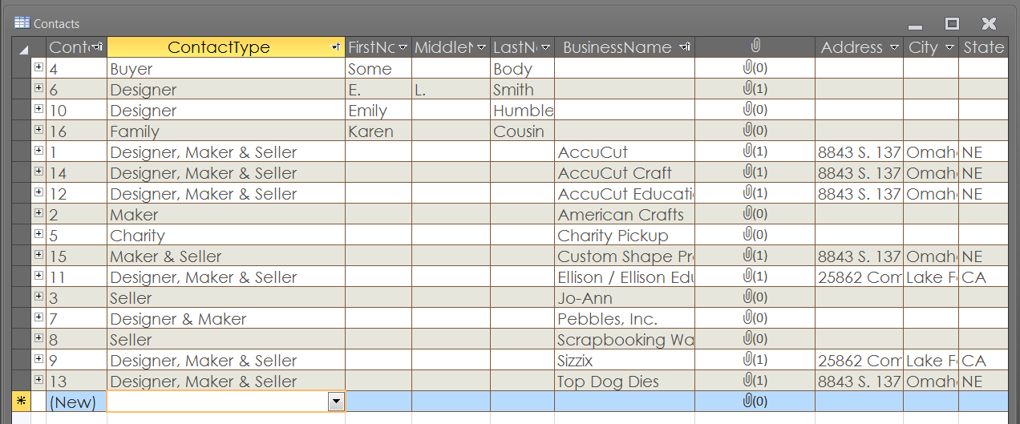Viewport: 1020px width, 424px height.
Task: Click the Charity contact type cell
Action: point(226,236)
